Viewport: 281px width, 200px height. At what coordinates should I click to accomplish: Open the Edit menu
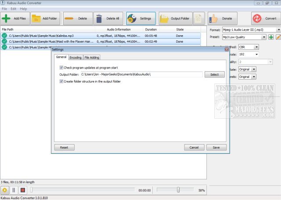[x=13, y=9]
